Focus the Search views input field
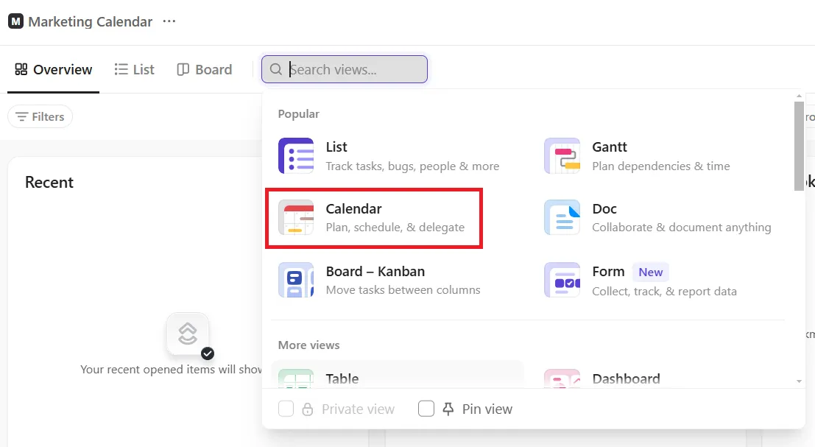The image size is (815, 447). (345, 69)
